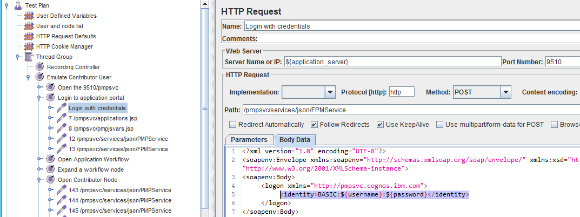Screen dimensions: 580x217
Task: Collapse the Thread Group node
Action: (x=17, y=57)
